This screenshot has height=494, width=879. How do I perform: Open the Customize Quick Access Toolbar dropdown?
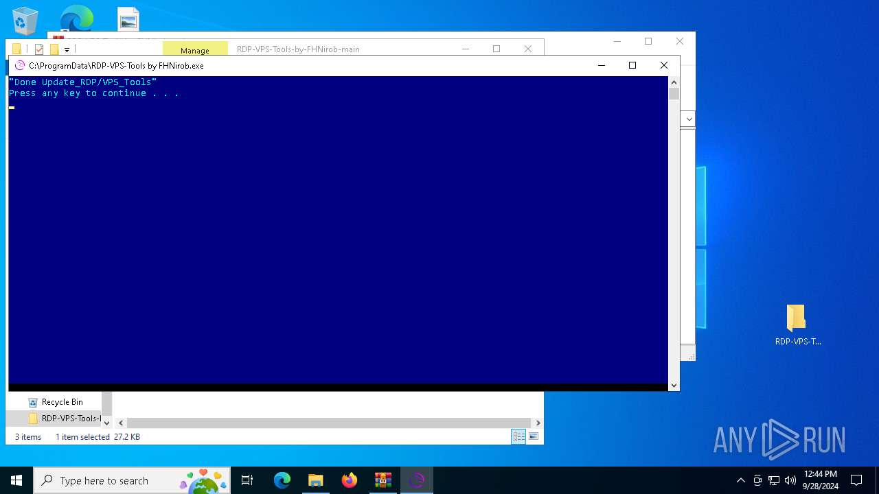point(67,49)
